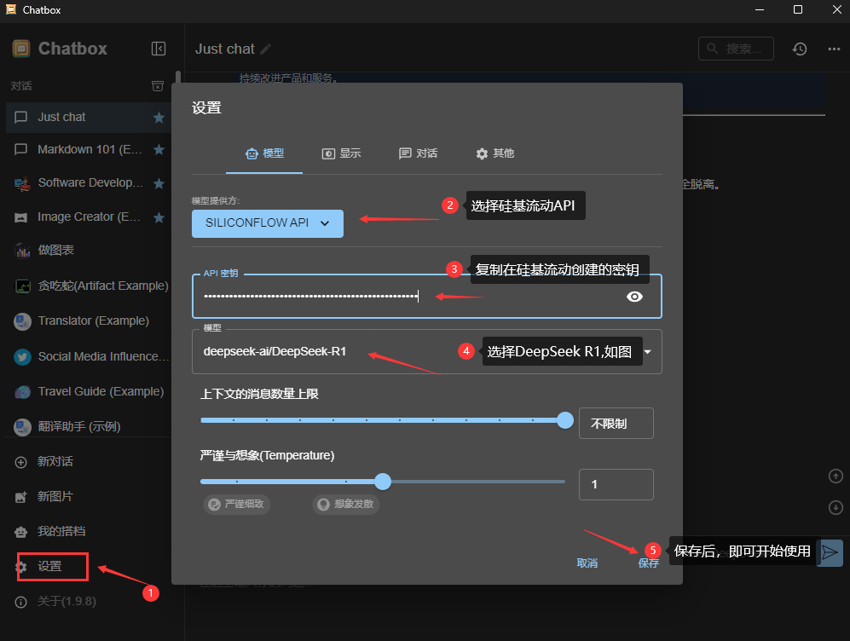Click the Travel Guide globe icon
This screenshot has height=641, width=850.
(22, 392)
